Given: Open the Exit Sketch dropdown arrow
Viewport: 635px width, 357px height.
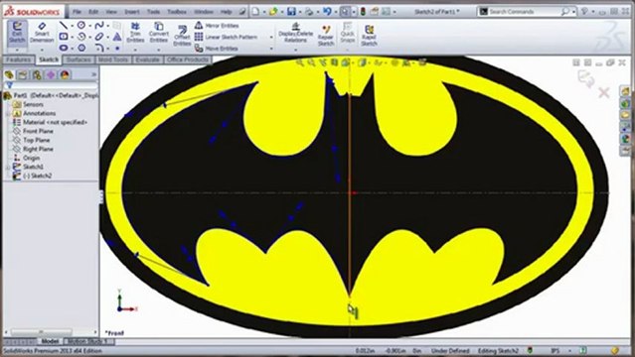Looking at the screenshot, I should point(17,50).
